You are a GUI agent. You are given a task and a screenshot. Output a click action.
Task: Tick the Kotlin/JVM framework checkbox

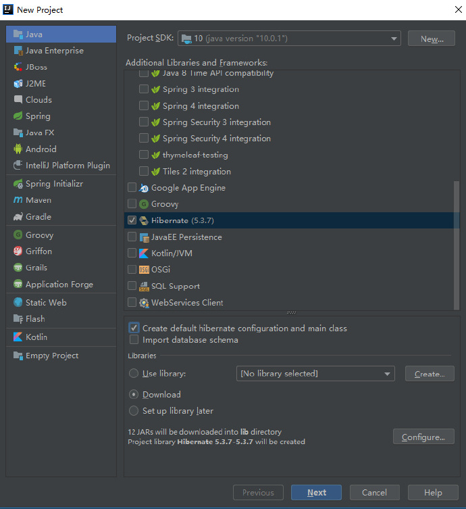(132, 253)
